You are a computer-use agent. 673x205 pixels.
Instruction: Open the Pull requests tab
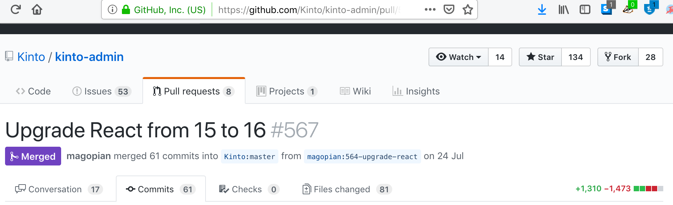pyautogui.click(x=194, y=91)
